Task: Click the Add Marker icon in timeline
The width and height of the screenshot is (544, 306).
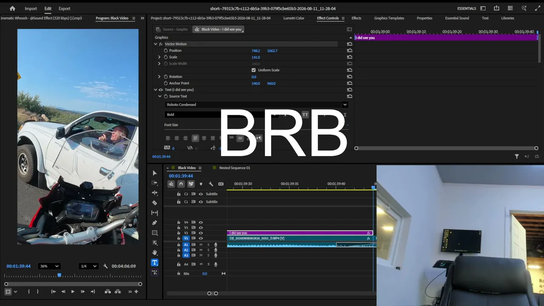Action: pos(201,184)
